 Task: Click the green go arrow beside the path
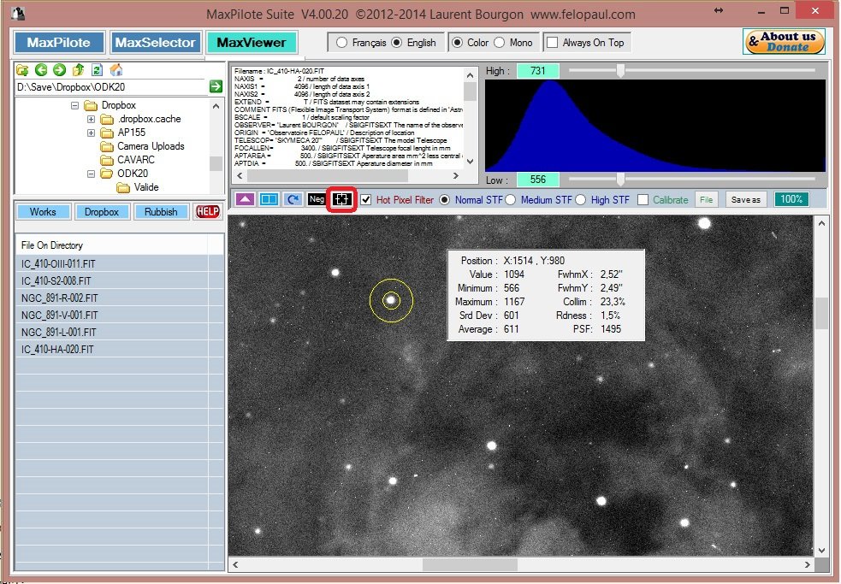pyautogui.click(x=216, y=86)
